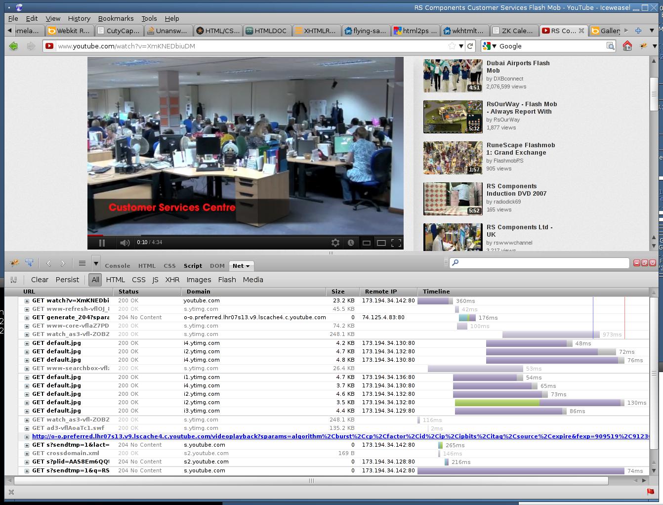The width and height of the screenshot is (663, 505).
Task: Toggle the Persist option in Net panel
Action: coord(67,280)
